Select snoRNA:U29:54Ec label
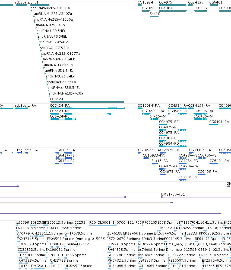This screenshot has height=270, width=231. click(51, 31)
